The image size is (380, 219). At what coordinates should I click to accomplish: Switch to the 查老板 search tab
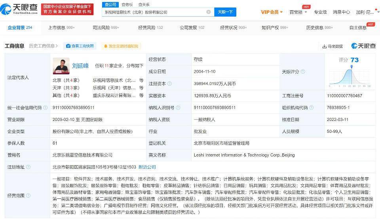click(127, 5)
